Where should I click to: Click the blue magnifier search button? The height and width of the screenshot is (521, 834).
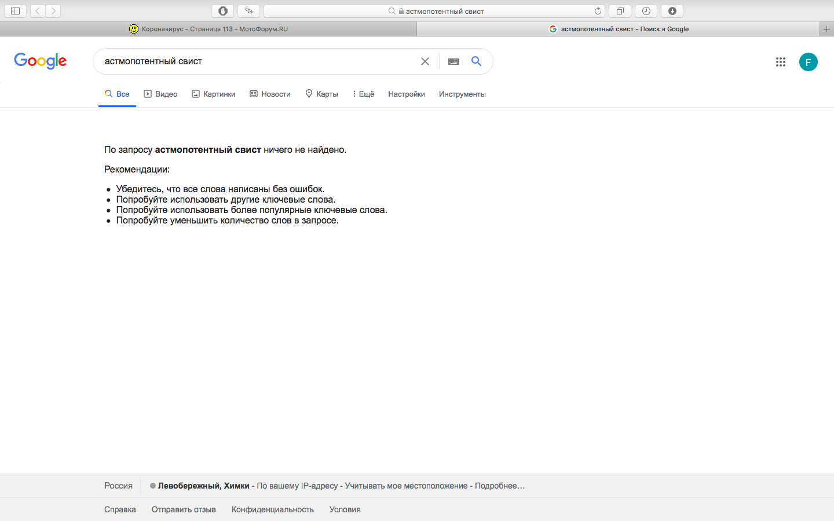pos(476,61)
